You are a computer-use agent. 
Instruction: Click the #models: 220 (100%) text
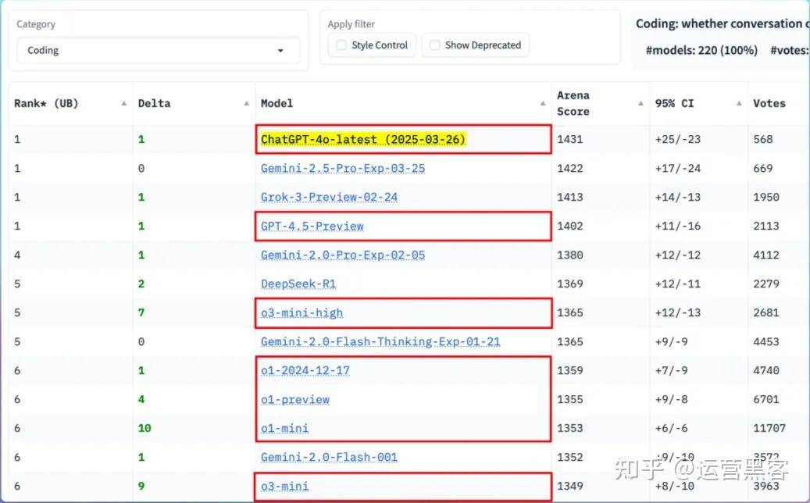point(701,51)
